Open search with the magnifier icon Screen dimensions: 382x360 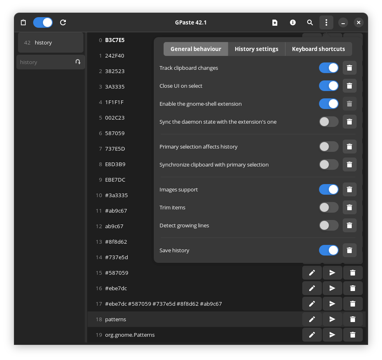click(x=310, y=22)
